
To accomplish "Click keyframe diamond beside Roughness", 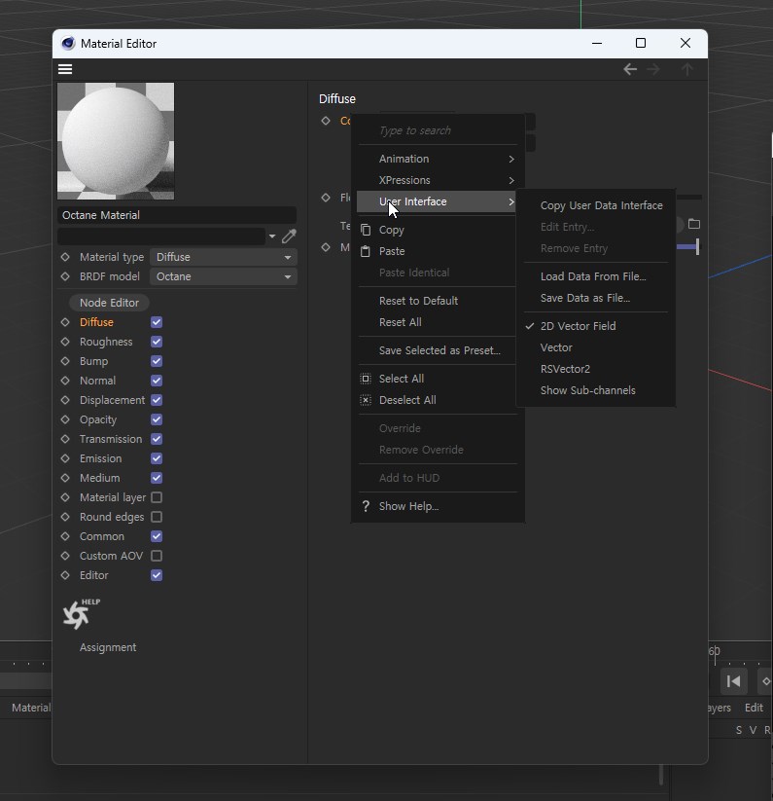I will (65, 342).
